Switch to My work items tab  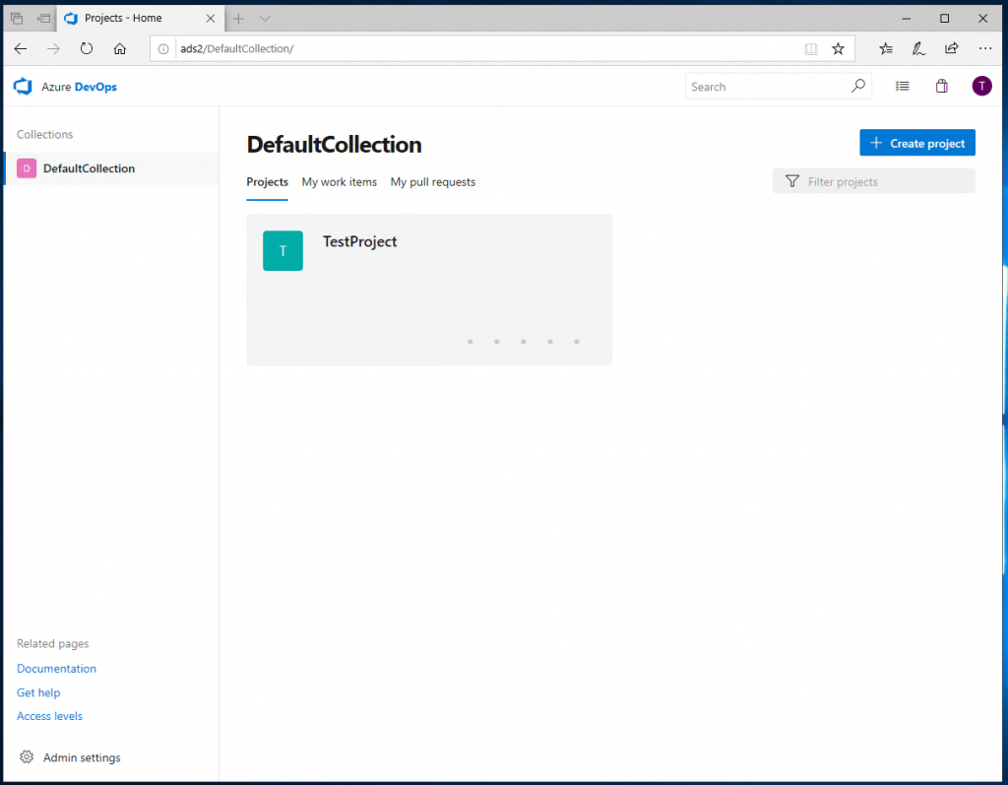pyautogui.click(x=339, y=182)
